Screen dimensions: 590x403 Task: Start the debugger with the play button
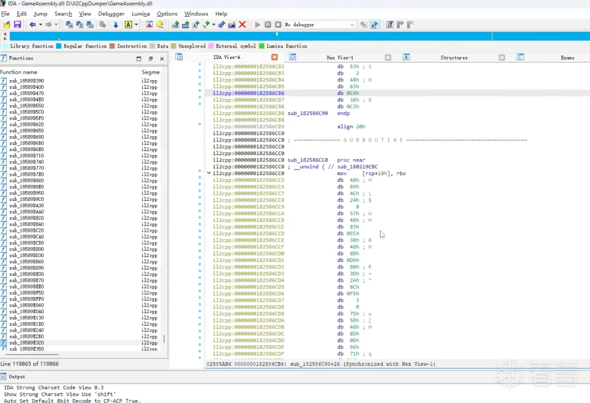(x=258, y=25)
